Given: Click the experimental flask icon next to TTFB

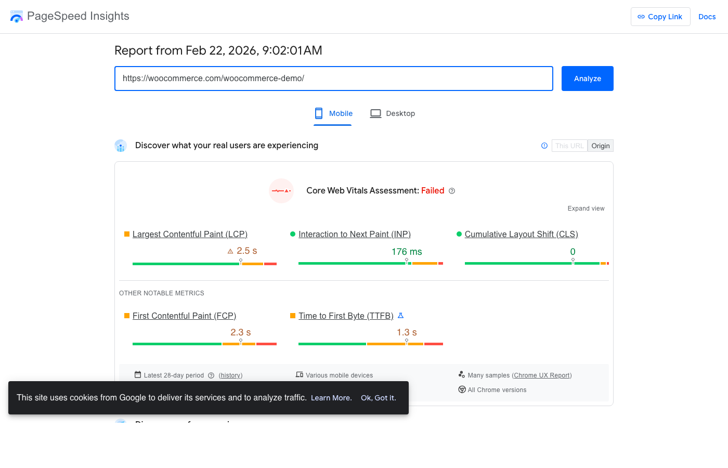Looking at the screenshot, I should [x=400, y=315].
